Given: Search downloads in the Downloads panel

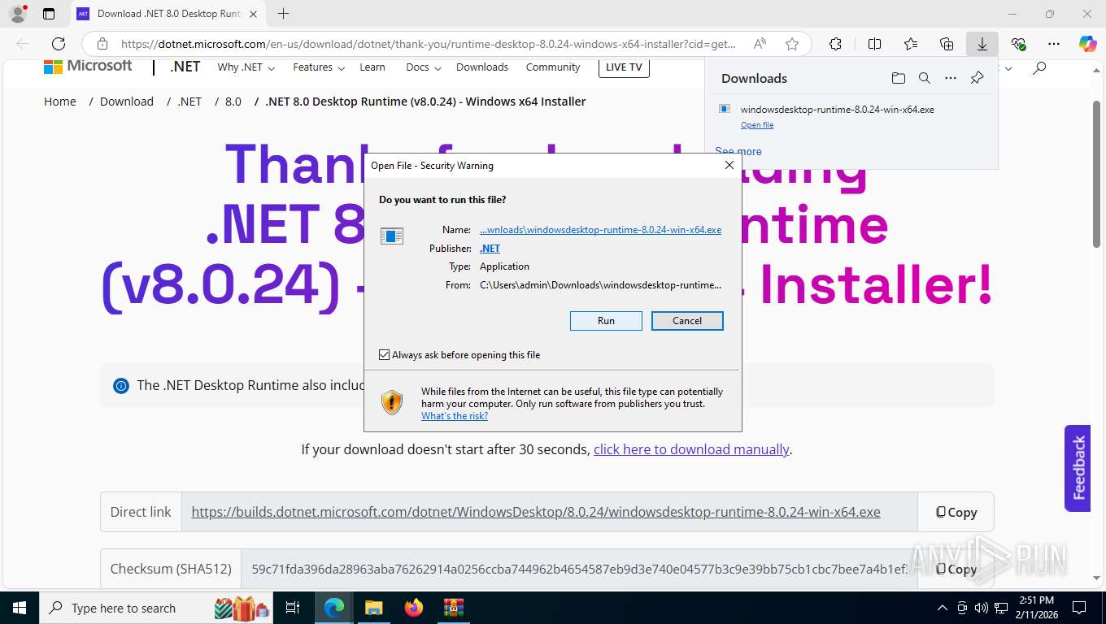Looking at the screenshot, I should point(924,78).
